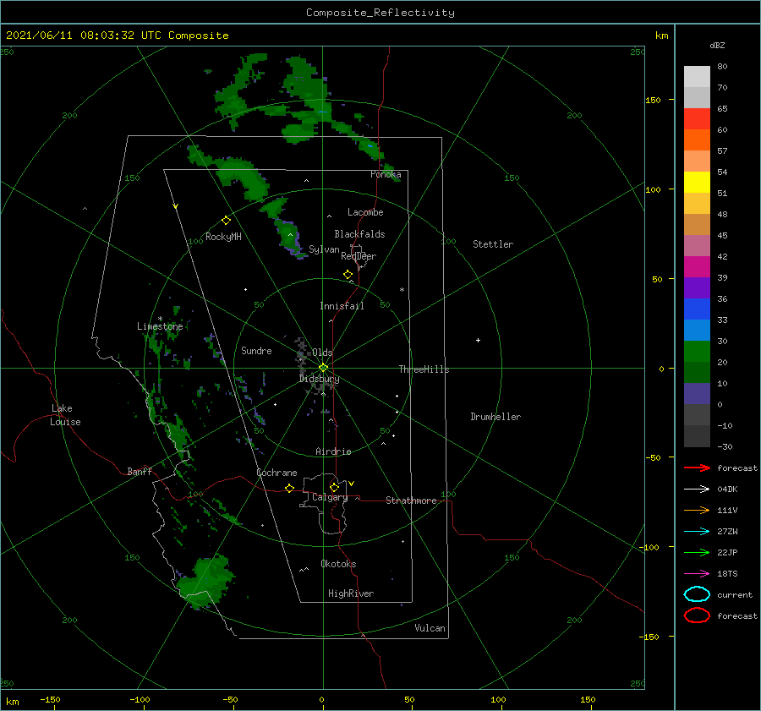Click the Vulcan town label
Image resolution: width=761 pixels, height=711 pixels.
(430, 628)
